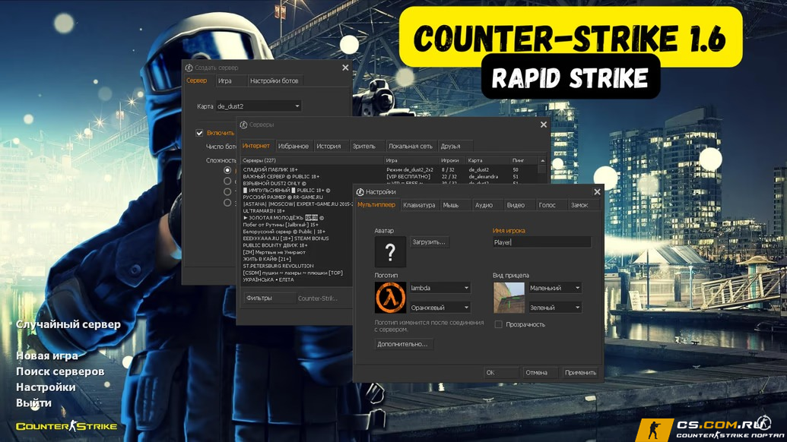This screenshot has height=442, width=787.
Task: Select the last Сложность radio button
Action: tap(227, 203)
